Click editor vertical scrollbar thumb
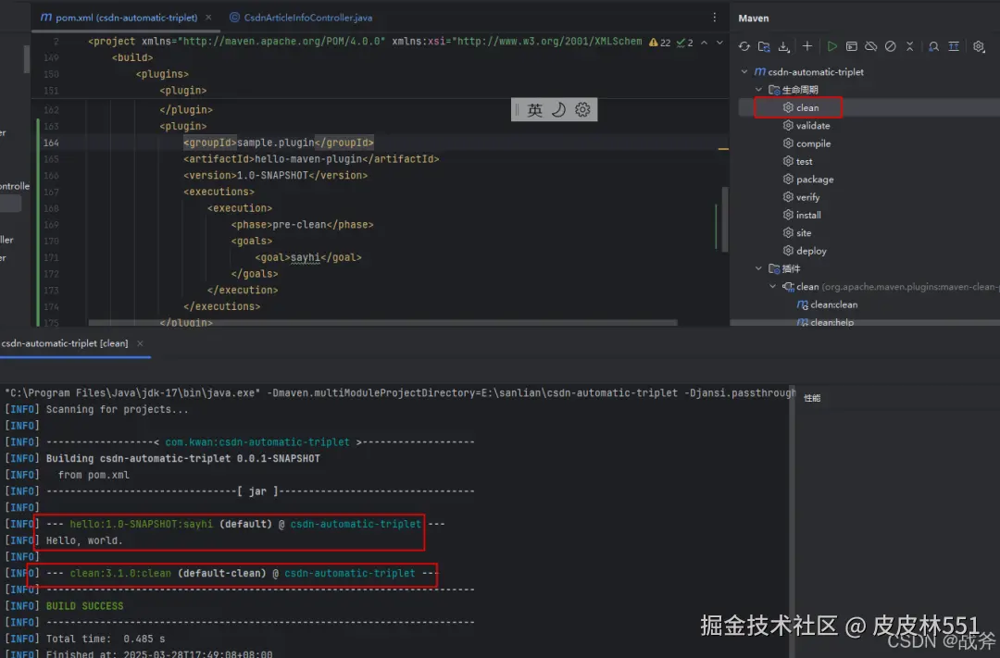This screenshot has height=658, width=1000. 724,218
